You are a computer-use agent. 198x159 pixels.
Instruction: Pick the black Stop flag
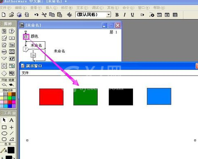click(11, 85)
